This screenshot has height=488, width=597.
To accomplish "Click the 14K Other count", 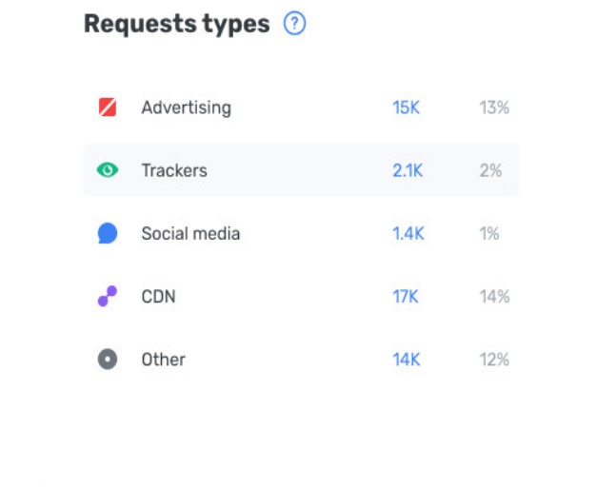I will point(406,360).
